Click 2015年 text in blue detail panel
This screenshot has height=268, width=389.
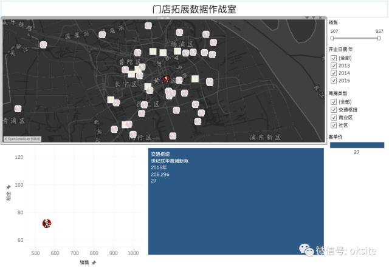[x=159, y=167]
